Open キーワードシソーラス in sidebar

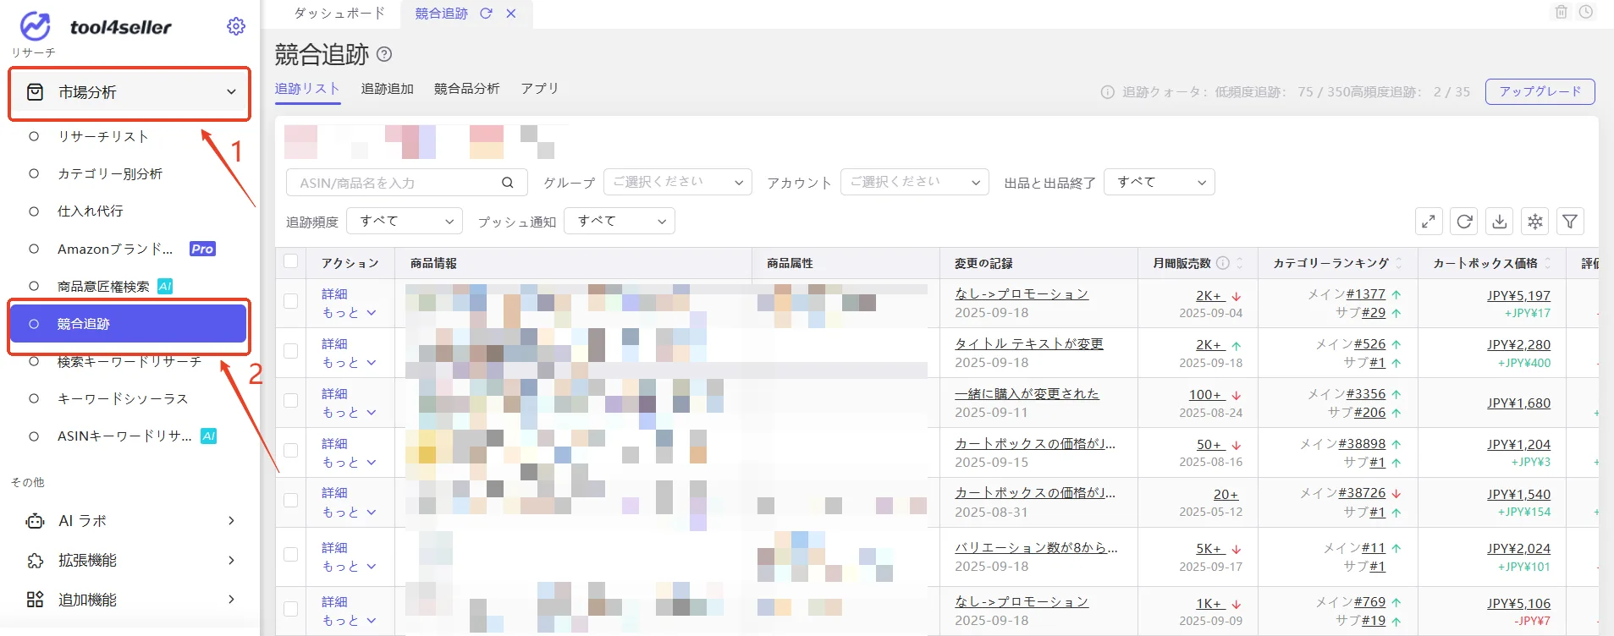(x=123, y=398)
